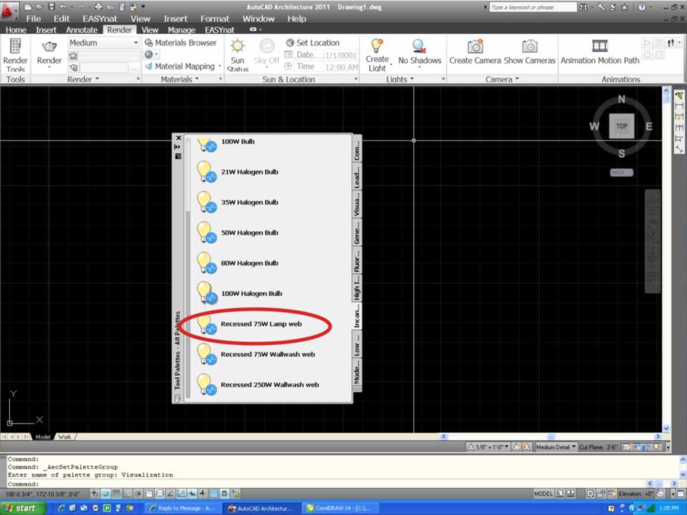The image size is (687, 515).
Task: Open the Render Tools palette button
Action: click(15, 55)
